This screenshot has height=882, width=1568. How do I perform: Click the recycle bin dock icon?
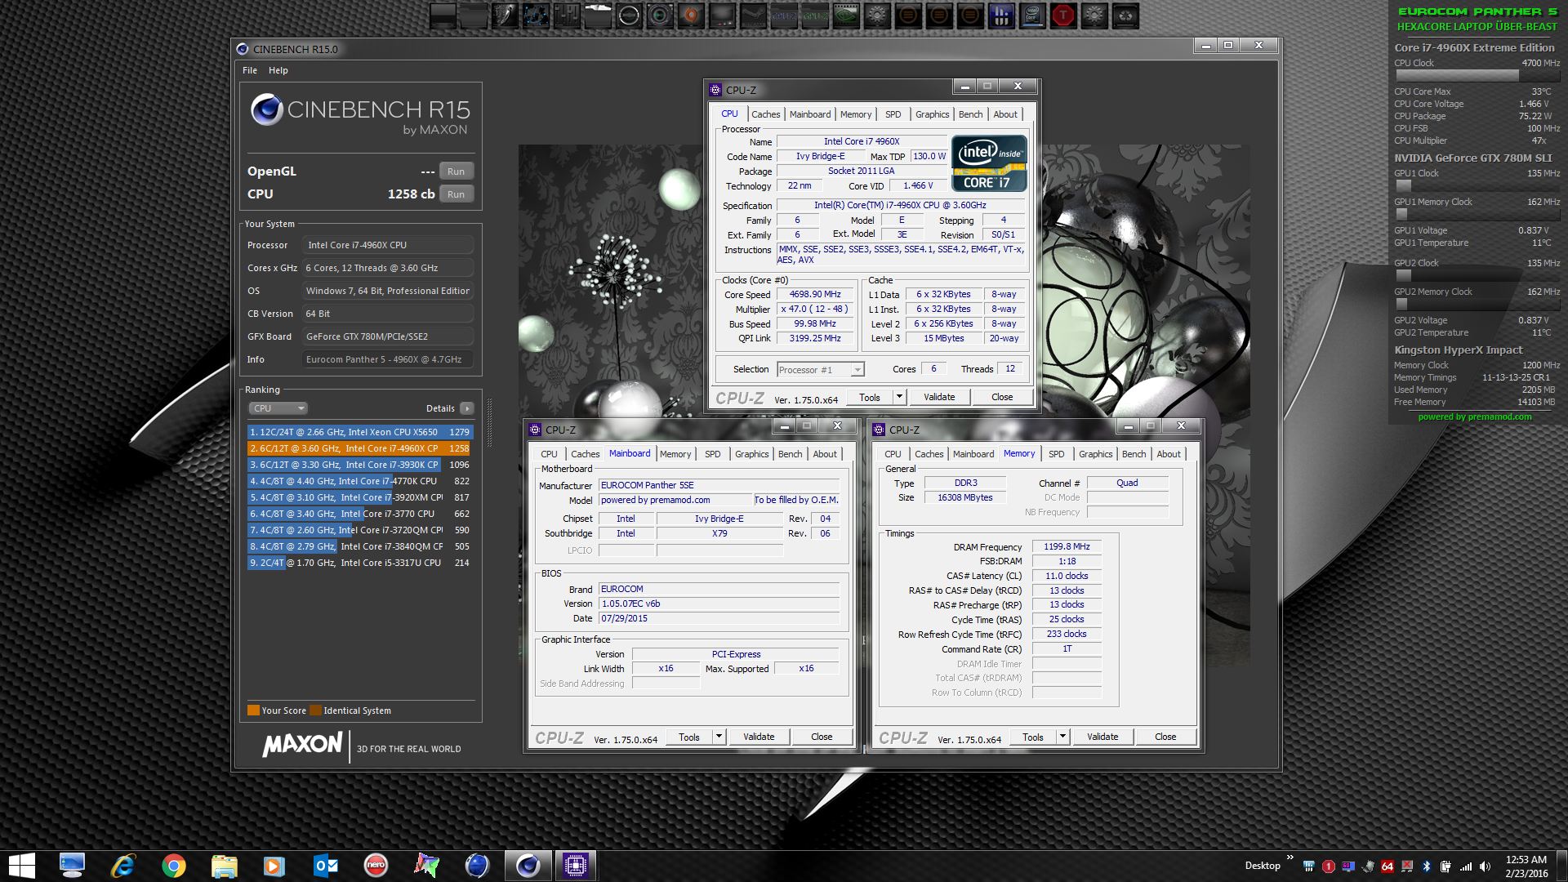(1125, 15)
